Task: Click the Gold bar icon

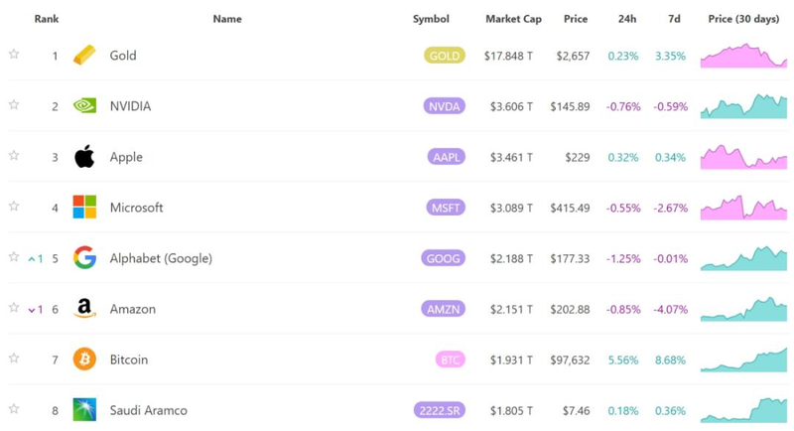Action: [x=85, y=56]
